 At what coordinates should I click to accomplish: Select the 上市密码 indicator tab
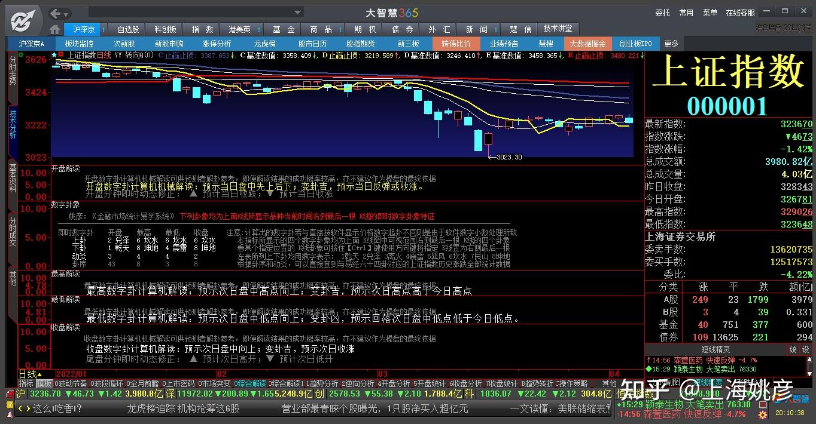coord(178,383)
